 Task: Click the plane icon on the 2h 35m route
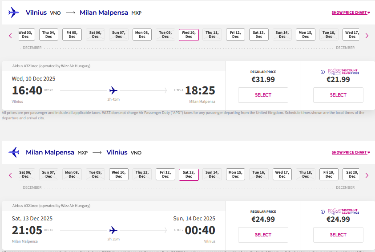(113, 230)
